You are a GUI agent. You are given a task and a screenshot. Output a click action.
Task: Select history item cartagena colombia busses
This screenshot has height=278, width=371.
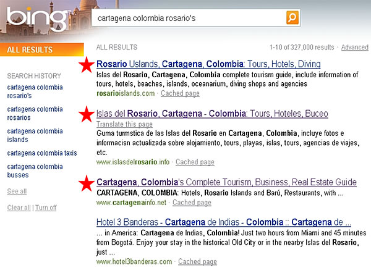35,171
